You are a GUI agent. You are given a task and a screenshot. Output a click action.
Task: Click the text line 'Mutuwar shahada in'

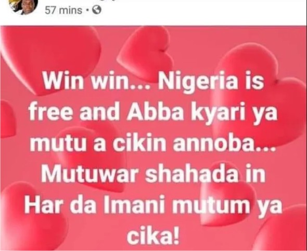pyautogui.click(x=153, y=174)
